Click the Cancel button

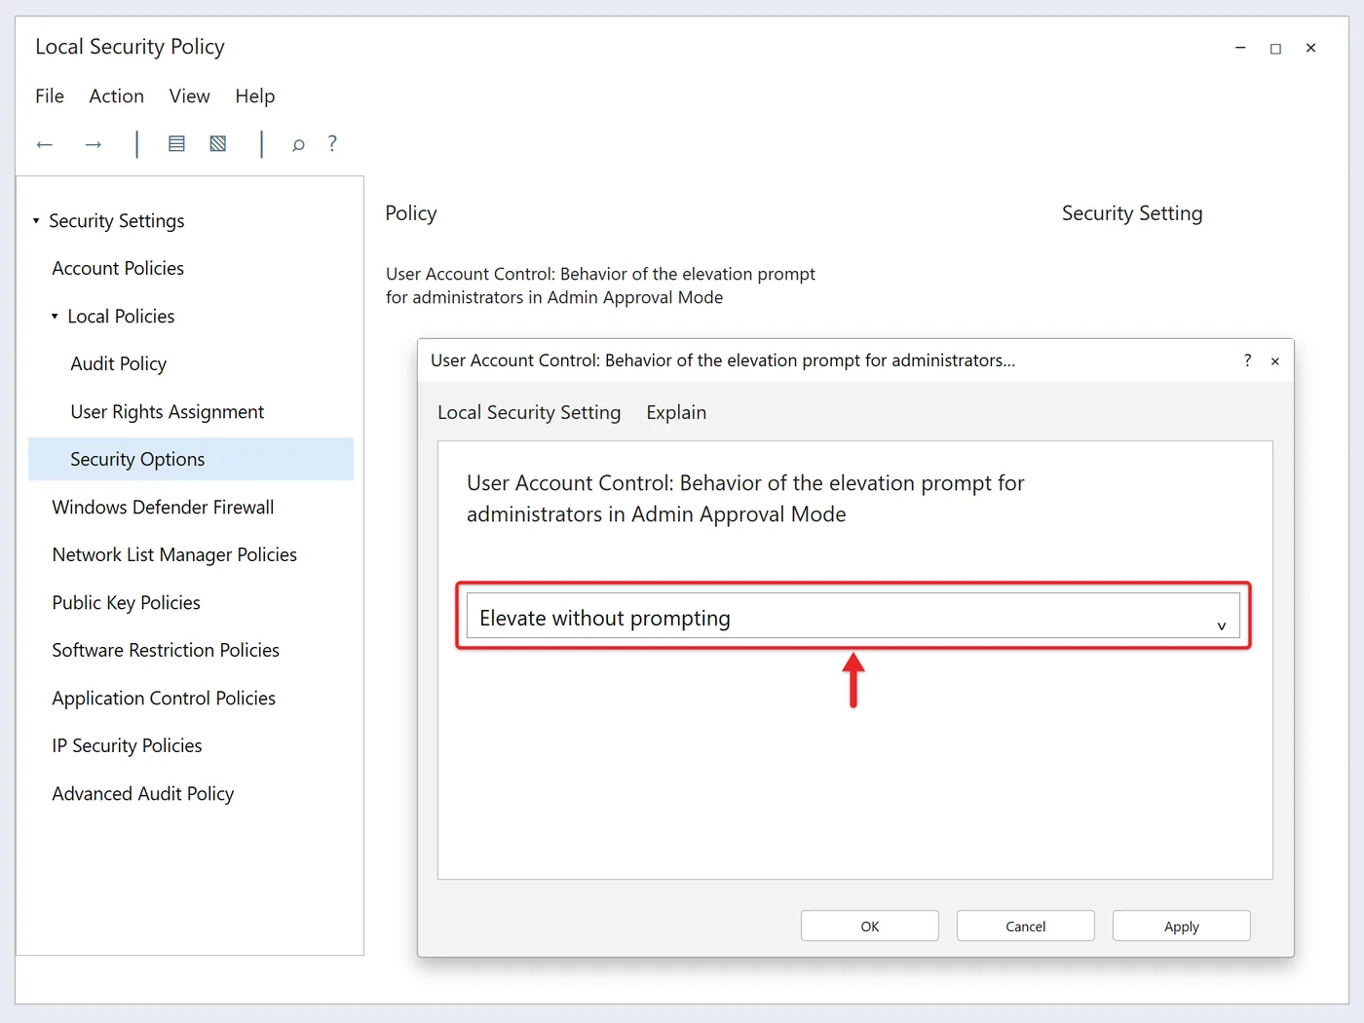[x=1026, y=926]
